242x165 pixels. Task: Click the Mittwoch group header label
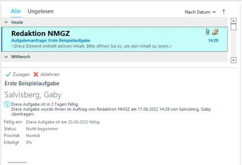pos(21,57)
